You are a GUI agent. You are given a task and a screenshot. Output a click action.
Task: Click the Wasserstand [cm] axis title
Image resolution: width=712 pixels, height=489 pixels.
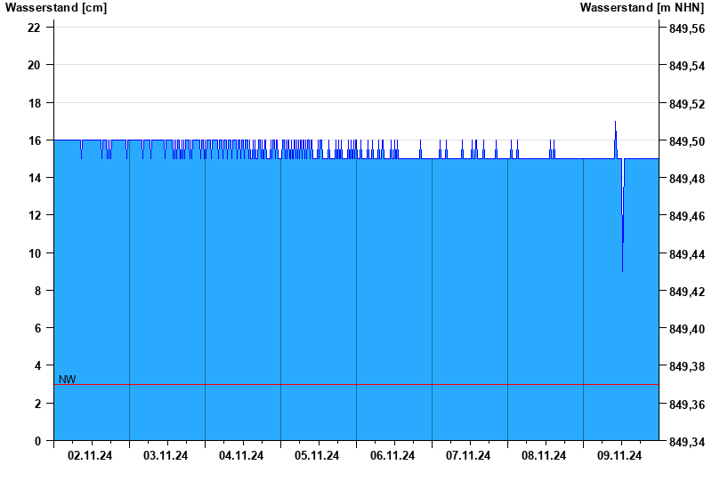click(56, 8)
